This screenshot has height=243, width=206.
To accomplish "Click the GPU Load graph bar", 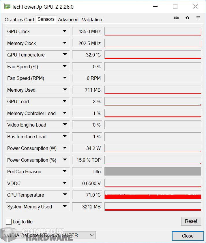I will coord(152,101).
